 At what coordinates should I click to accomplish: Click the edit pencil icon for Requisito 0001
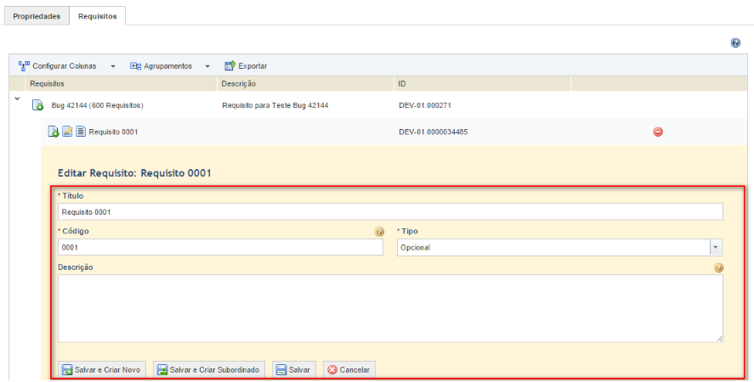tap(67, 132)
